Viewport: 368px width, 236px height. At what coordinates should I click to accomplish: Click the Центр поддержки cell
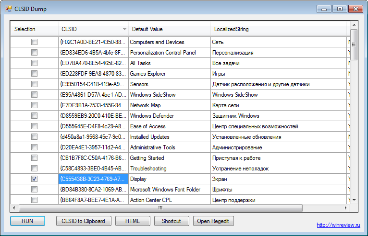coord(279,199)
